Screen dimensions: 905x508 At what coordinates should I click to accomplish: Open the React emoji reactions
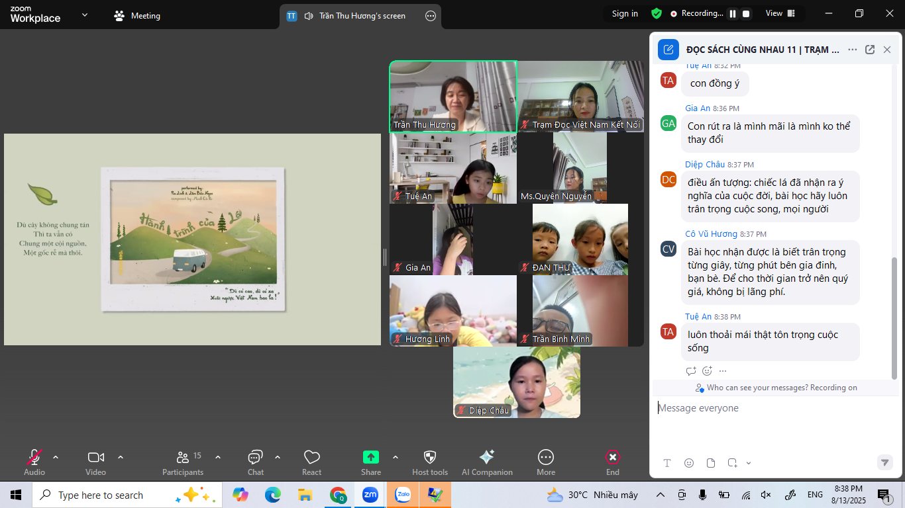311,462
